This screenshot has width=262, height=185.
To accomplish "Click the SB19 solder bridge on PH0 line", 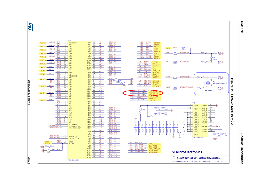I will coord(175,53).
